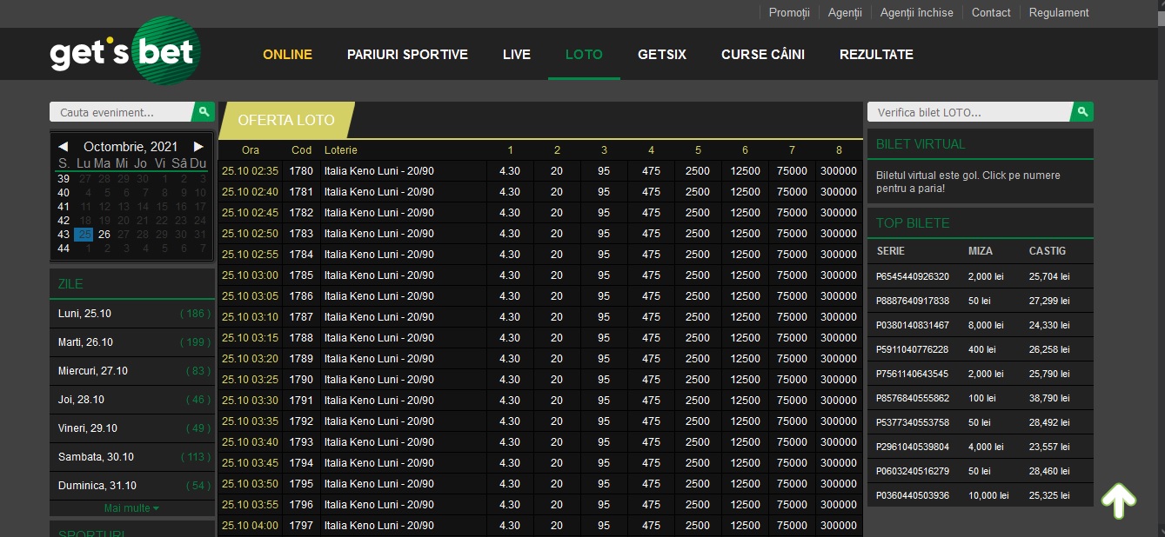Click odds 4.30 in row 1791
The width and height of the screenshot is (1165, 537).
click(x=510, y=401)
